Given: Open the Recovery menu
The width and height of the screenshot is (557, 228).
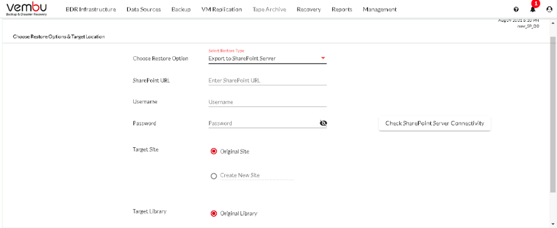Looking at the screenshot, I should [x=309, y=10].
